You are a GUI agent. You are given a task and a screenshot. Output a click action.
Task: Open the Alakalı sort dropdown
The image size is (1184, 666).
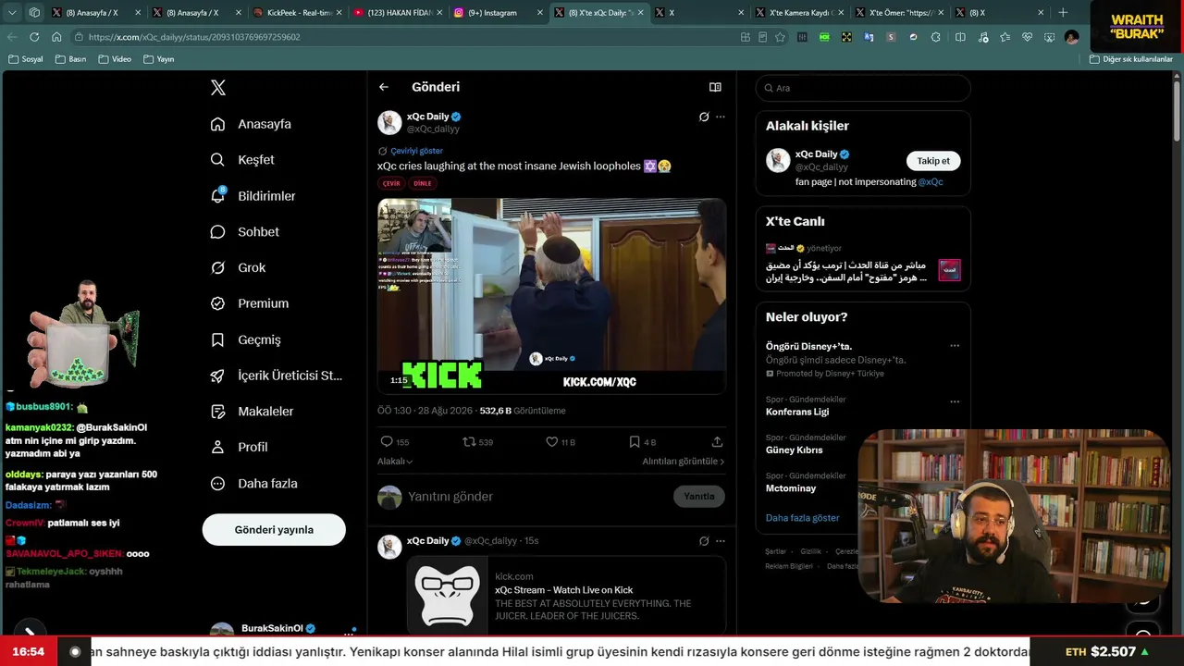click(x=395, y=462)
